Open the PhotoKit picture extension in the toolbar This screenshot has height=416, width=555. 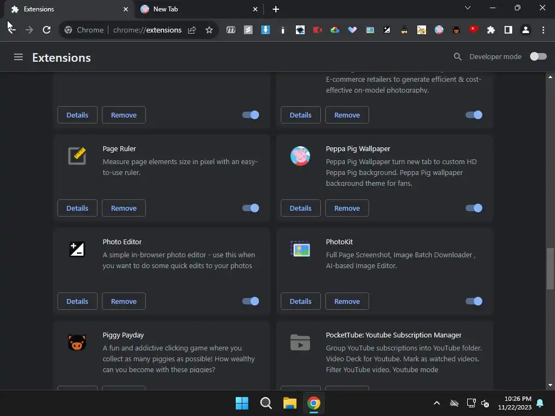370,30
